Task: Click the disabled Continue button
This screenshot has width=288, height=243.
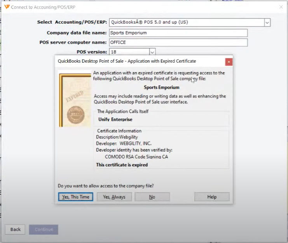Action: [44, 229]
